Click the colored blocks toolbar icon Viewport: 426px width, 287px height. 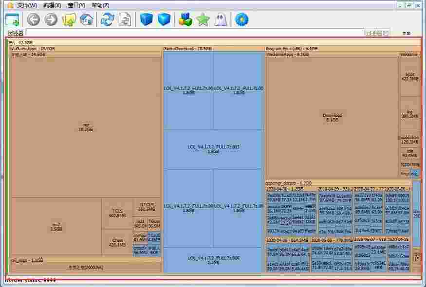click(x=185, y=19)
